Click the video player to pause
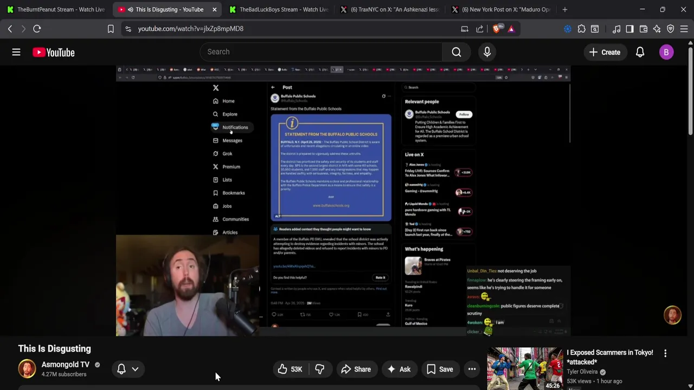This screenshot has height=390, width=694. pyautogui.click(x=343, y=200)
